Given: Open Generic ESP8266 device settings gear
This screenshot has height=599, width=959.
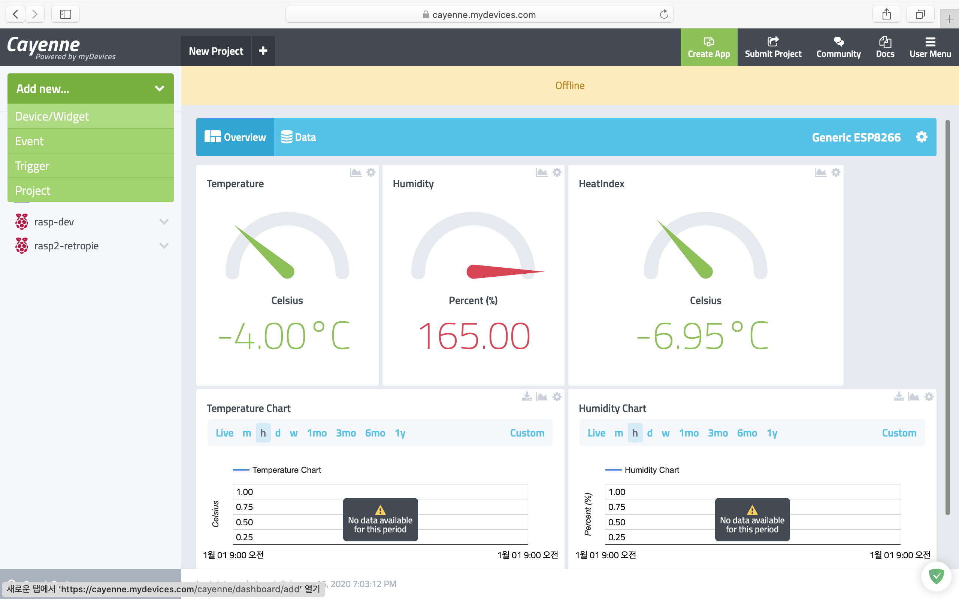Looking at the screenshot, I should click(x=922, y=137).
